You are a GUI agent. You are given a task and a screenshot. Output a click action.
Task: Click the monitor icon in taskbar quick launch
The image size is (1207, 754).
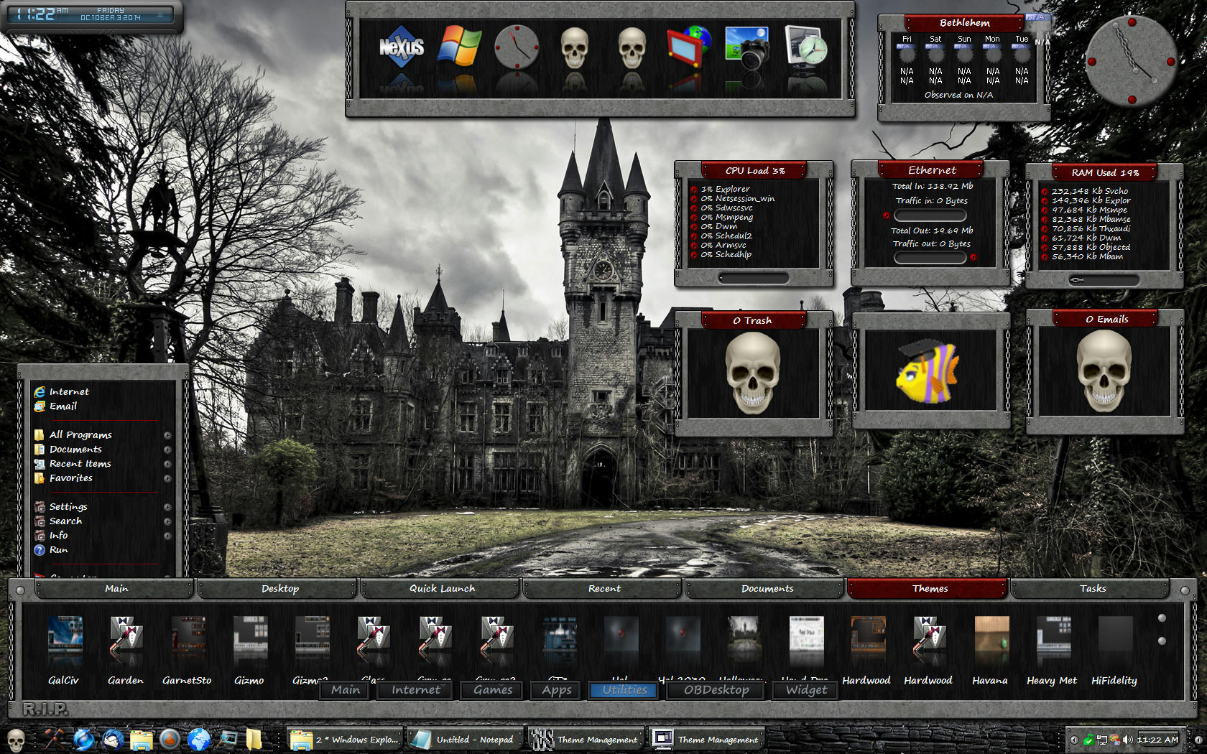(227, 739)
